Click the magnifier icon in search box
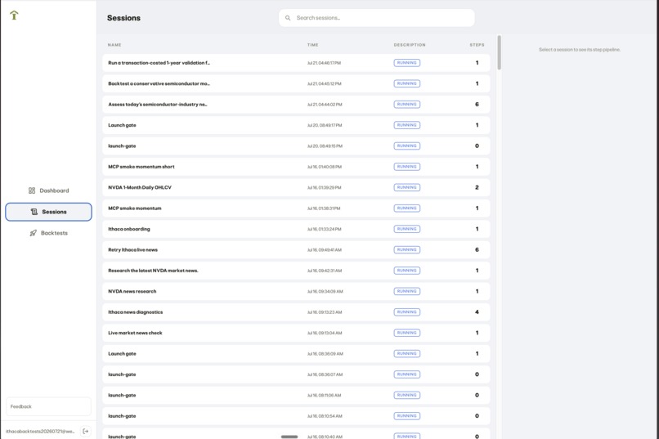 pyautogui.click(x=288, y=18)
